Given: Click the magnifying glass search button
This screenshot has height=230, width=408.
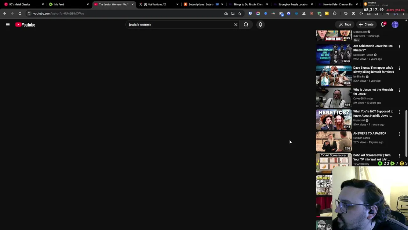Looking at the screenshot, I should click(246, 25).
